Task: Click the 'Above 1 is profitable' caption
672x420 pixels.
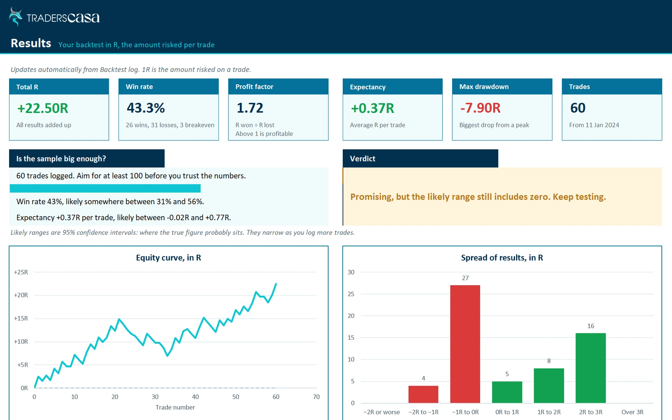Action: tap(264, 134)
